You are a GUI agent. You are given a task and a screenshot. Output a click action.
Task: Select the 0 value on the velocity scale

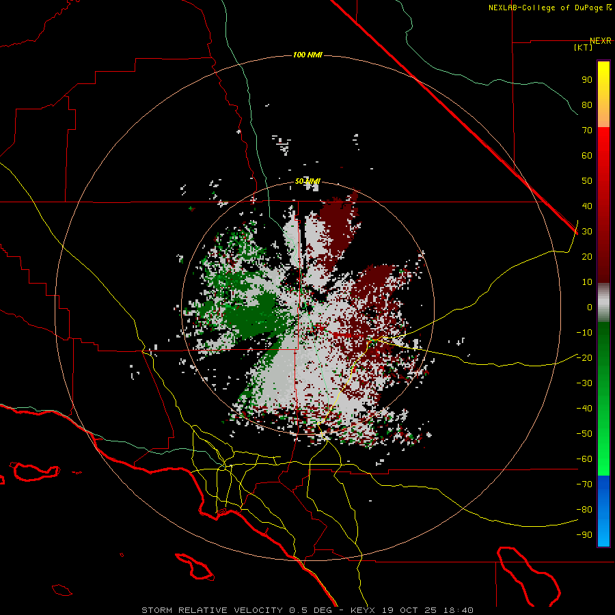coord(590,307)
